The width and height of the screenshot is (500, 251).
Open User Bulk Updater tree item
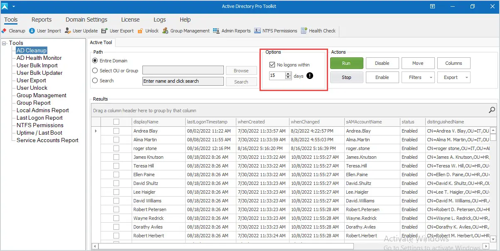pos(39,73)
